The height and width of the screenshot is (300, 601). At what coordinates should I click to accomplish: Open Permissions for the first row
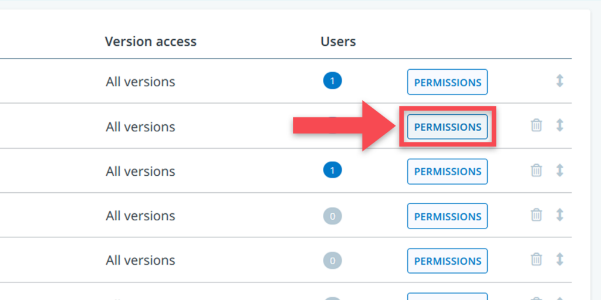[x=447, y=82]
